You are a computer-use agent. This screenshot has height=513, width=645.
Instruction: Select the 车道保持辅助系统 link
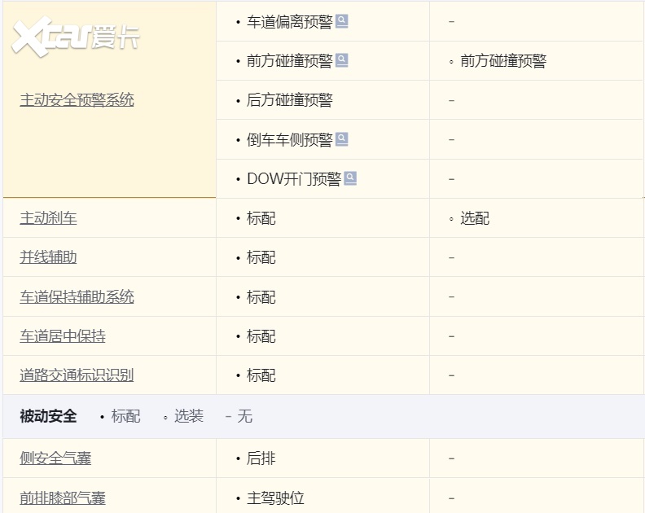(x=77, y=297)
